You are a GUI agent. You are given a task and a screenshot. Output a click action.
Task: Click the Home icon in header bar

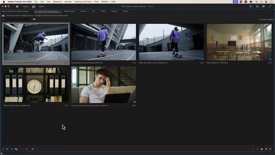tap(17, 6)
